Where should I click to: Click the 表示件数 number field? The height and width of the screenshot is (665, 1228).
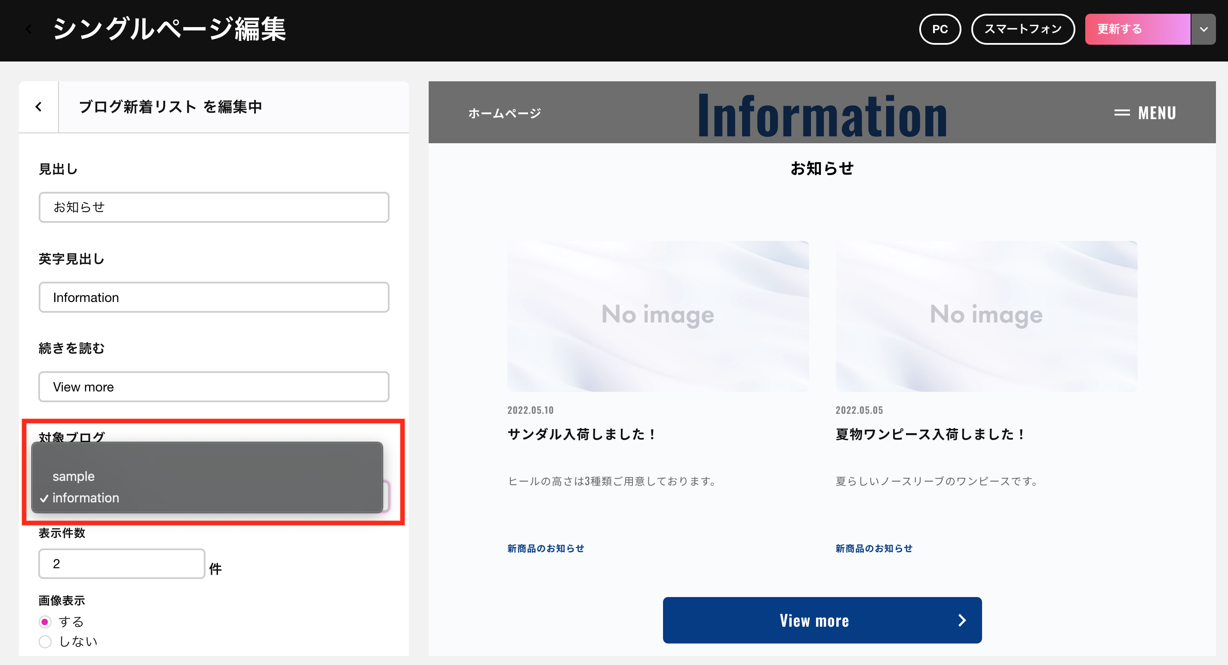[122, 563]
